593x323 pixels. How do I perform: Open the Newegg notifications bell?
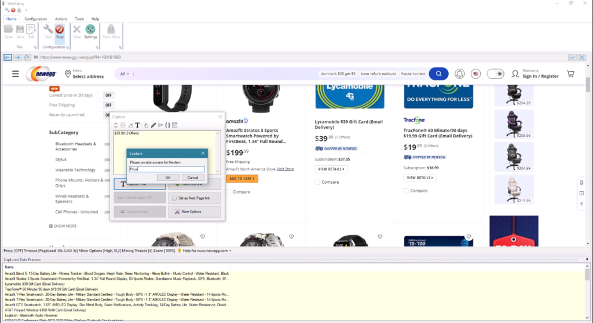tap(459, 74)
